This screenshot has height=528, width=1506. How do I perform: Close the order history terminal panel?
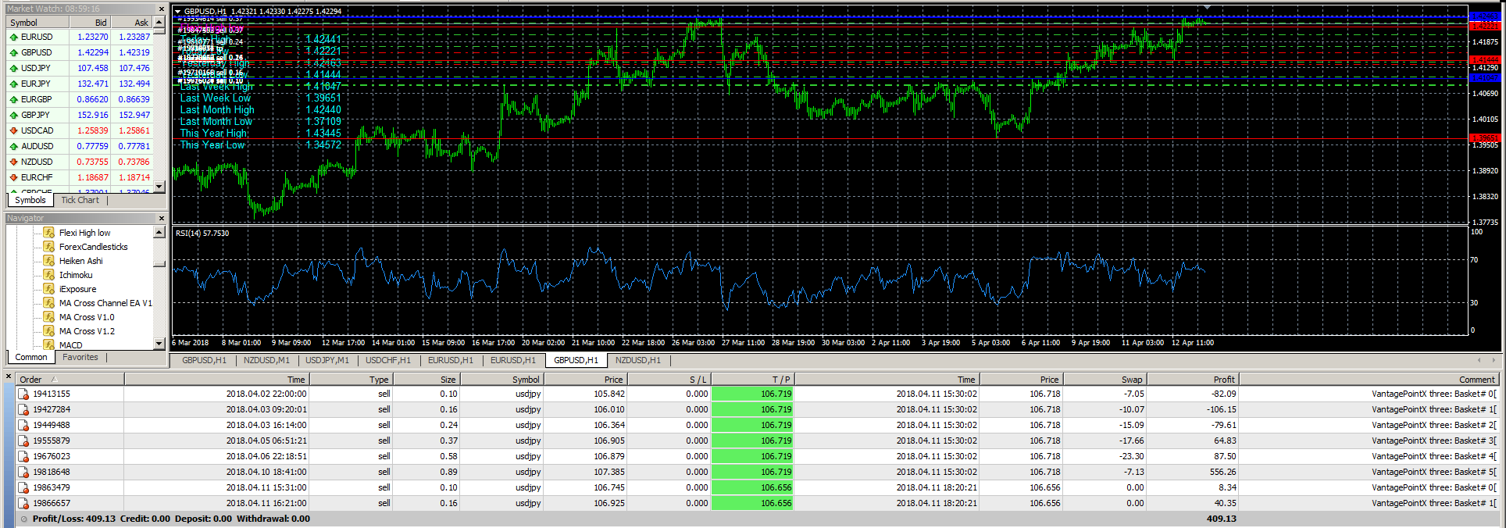coord(9,377)
